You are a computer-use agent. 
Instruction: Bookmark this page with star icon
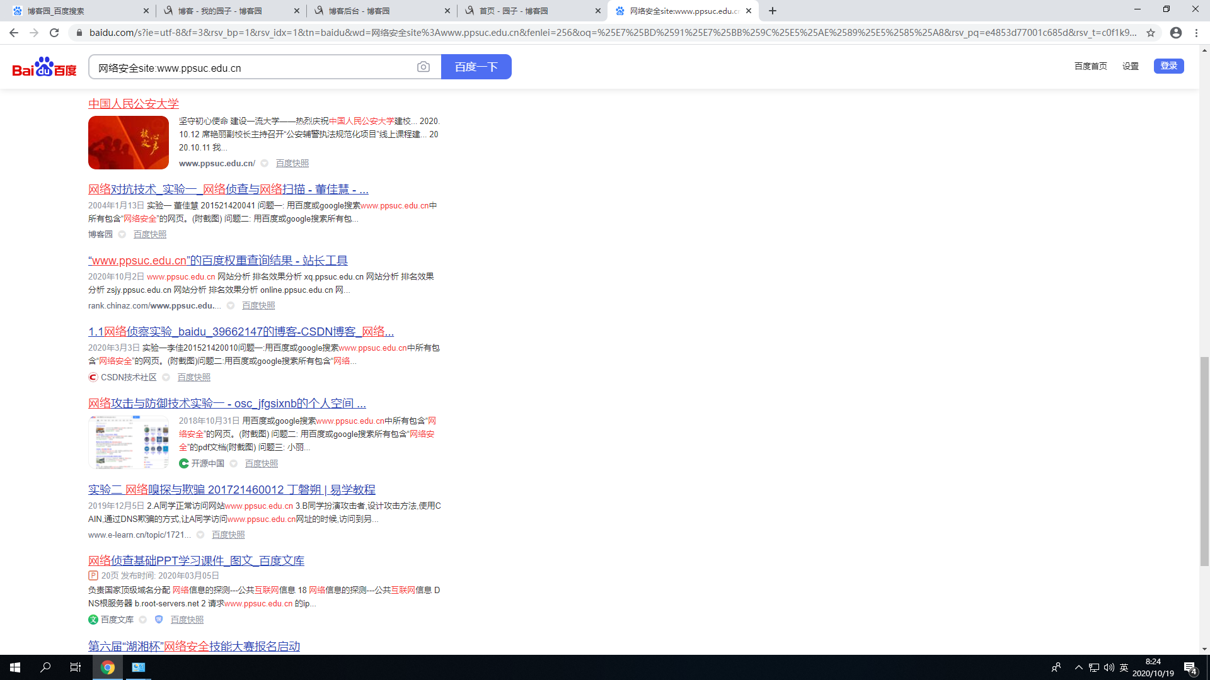(x=1151, y=33)
